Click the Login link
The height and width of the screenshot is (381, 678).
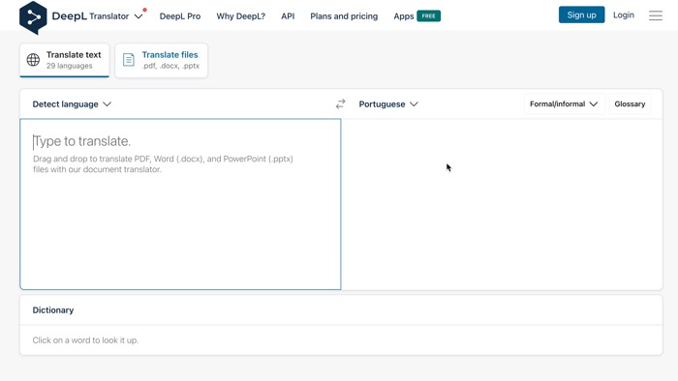click(x=624, y=15)
